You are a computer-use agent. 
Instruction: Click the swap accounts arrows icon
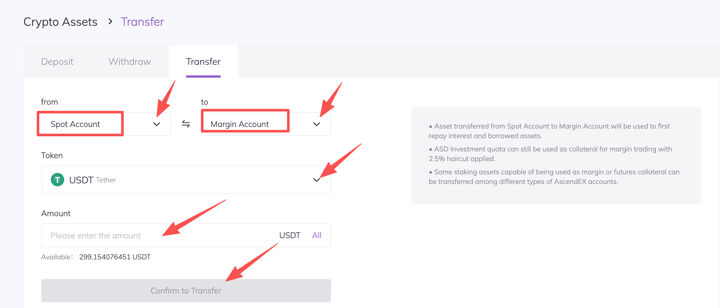point(186,124)
